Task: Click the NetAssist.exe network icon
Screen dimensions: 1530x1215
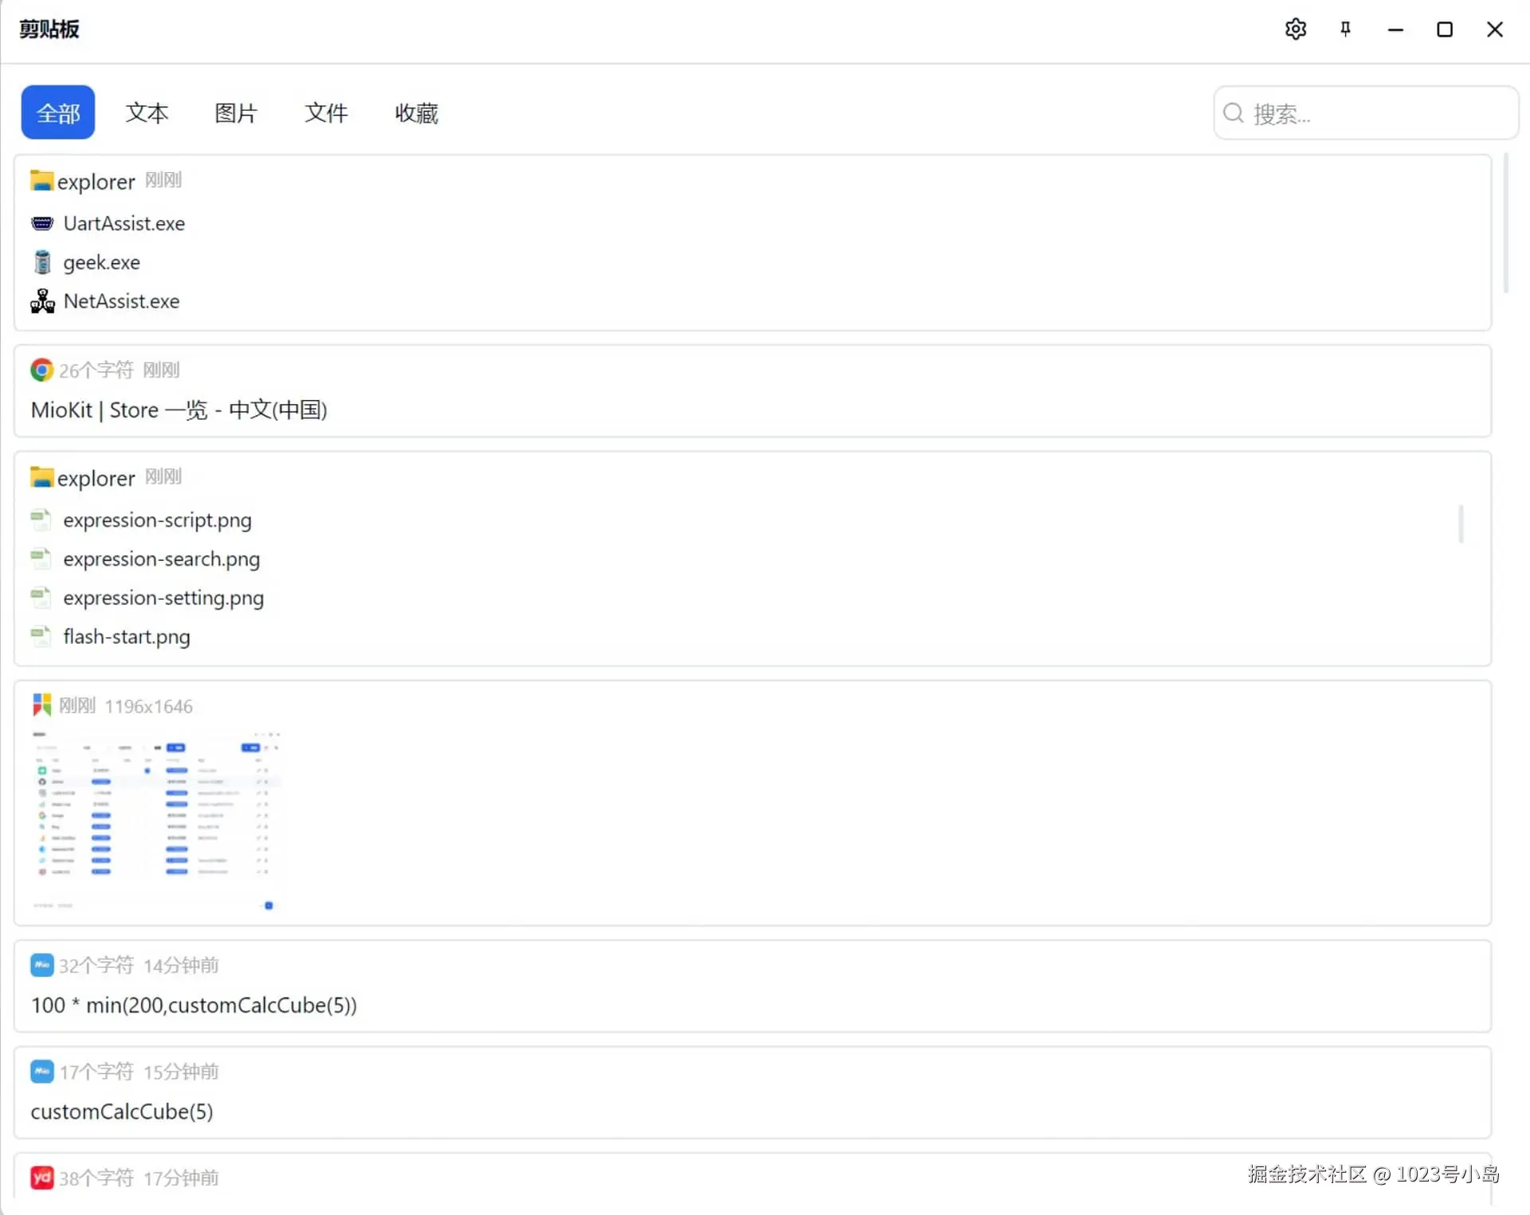Action: [42, 301]
